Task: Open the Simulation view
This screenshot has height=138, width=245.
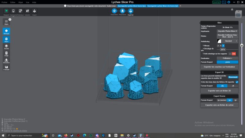Action: point(6,61)
